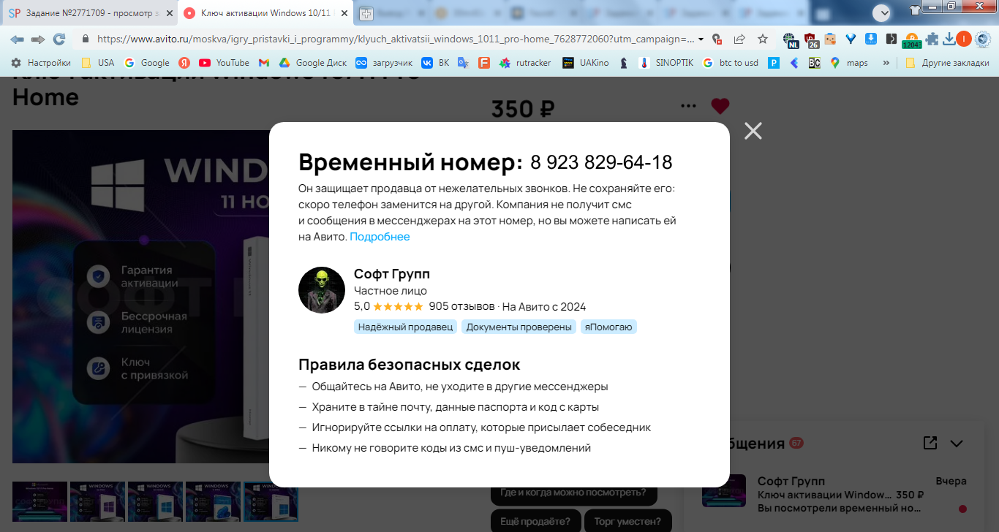Open the Софт Групп seller name in the popup
999x532 pixels.
pos(392,274)
